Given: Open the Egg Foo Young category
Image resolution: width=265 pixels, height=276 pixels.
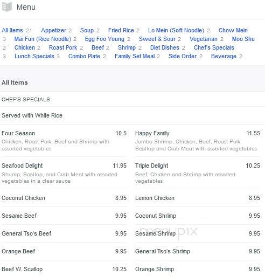Looking at the screenshot, I should 104,39.
